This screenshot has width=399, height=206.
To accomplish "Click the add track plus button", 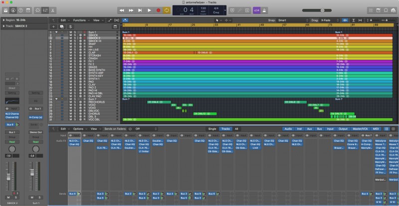I will [x=53, y=26].
